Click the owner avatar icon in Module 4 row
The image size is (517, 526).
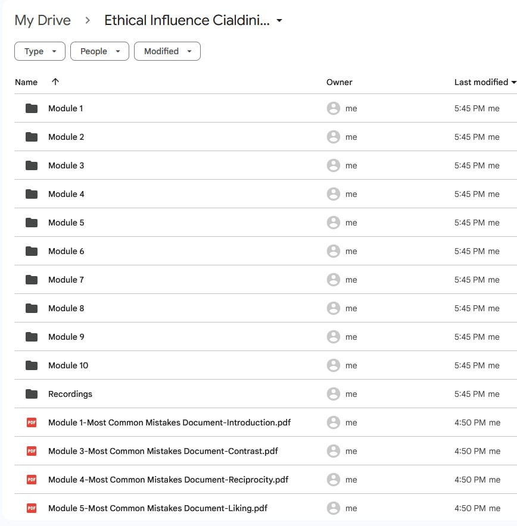pos(334,194)
